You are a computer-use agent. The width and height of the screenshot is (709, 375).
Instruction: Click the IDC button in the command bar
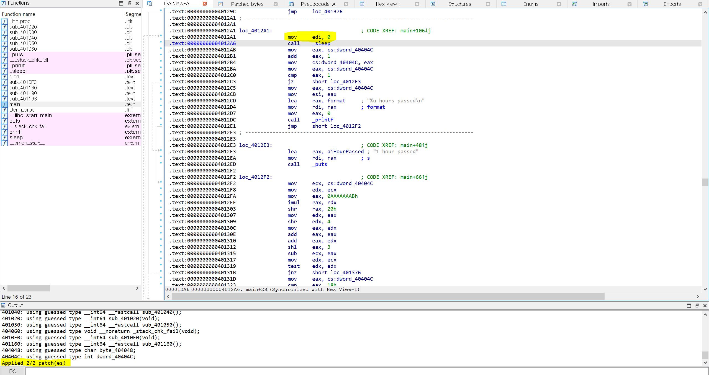(12, 371)
